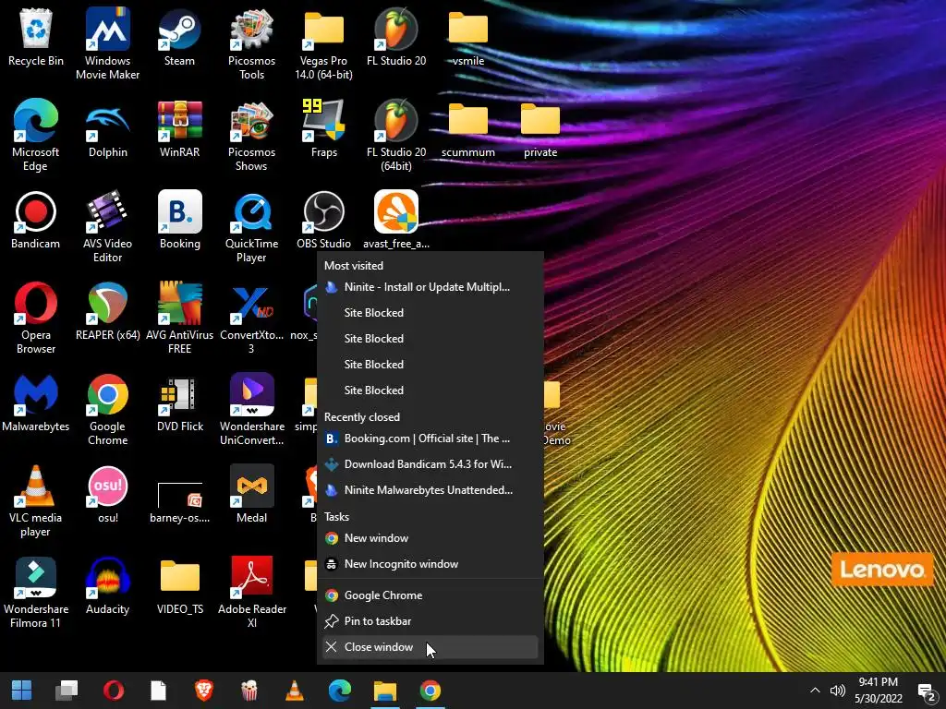Click Chrome icon on the taskbar
The width and height of the screenshot is (946, 709).
coord(431,691)
